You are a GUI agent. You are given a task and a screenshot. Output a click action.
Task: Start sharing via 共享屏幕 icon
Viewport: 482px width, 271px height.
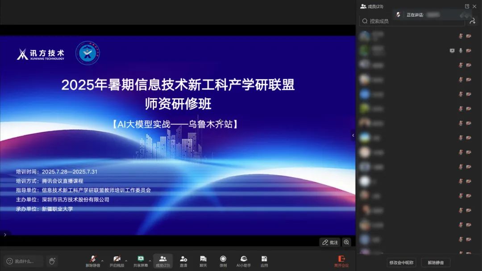(x=141, y=260)
